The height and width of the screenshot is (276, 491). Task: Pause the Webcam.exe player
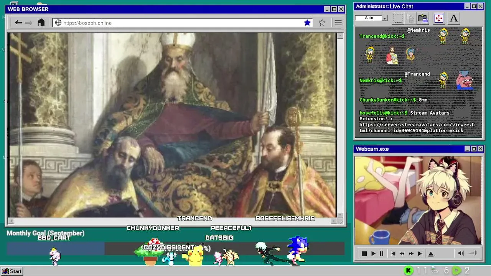(381, 253)
